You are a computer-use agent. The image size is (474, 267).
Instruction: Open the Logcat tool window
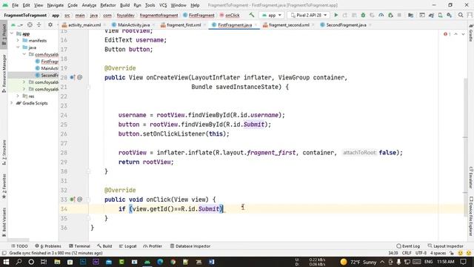(x=127, y=246)
